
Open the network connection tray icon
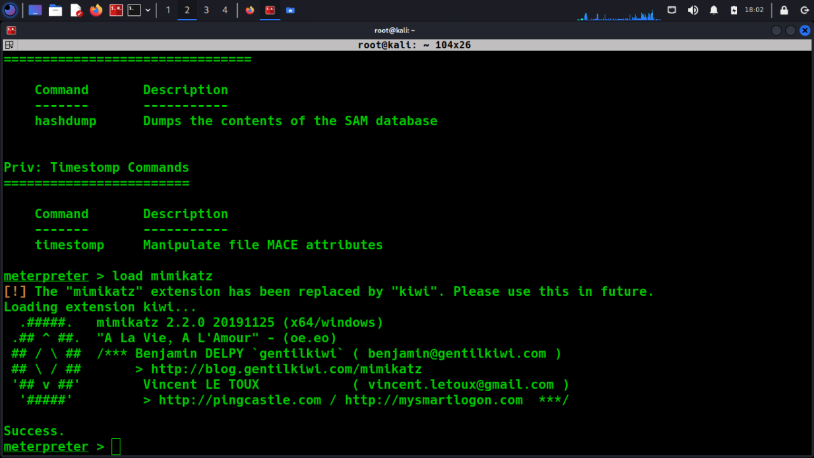(672, 10)
